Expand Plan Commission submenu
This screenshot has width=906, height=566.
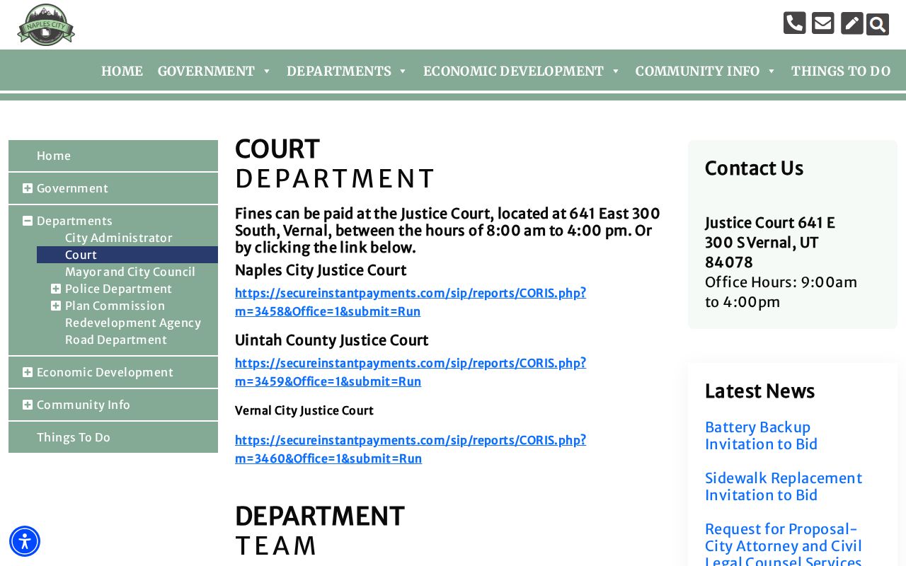(x=56, y=306)
